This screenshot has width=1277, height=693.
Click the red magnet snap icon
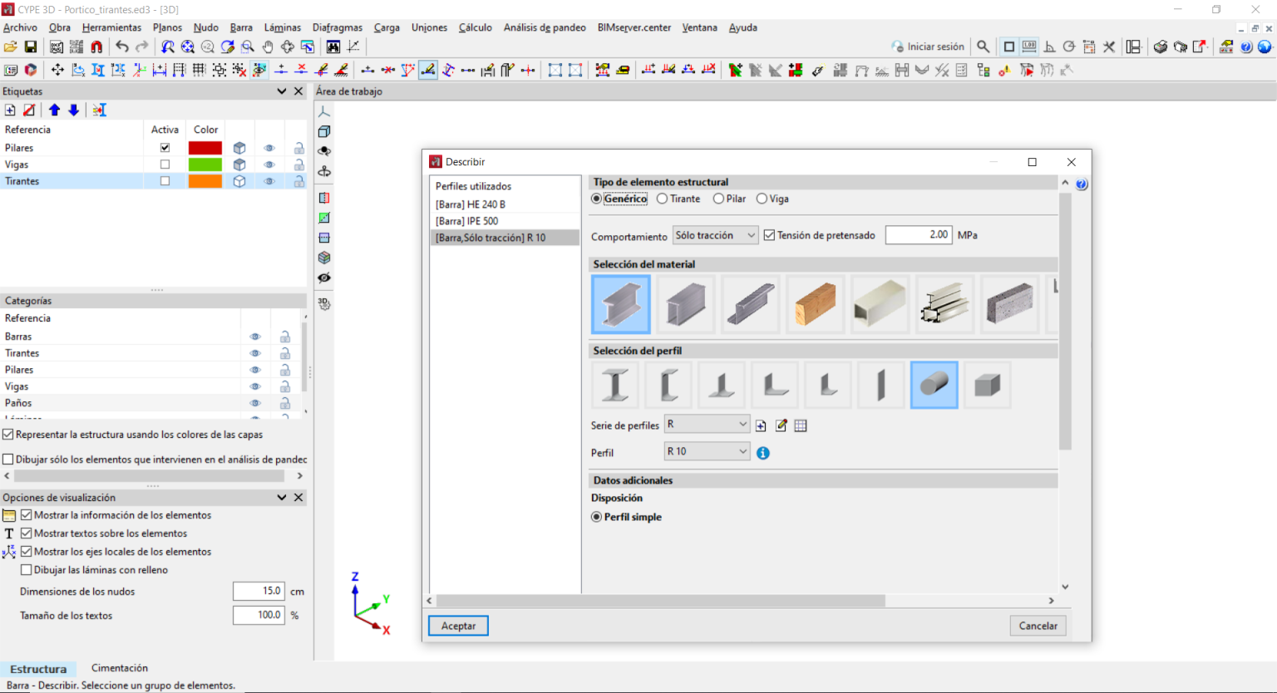[96, 47]
